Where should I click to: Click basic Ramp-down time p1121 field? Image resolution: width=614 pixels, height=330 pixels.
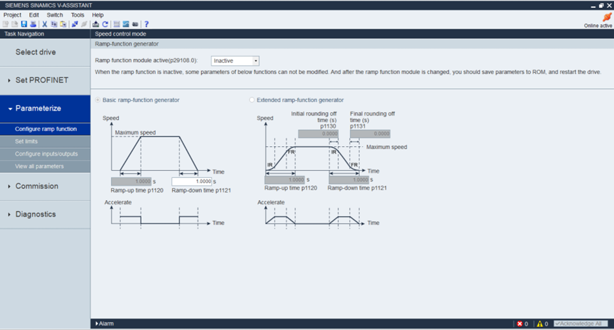[192, 182]
